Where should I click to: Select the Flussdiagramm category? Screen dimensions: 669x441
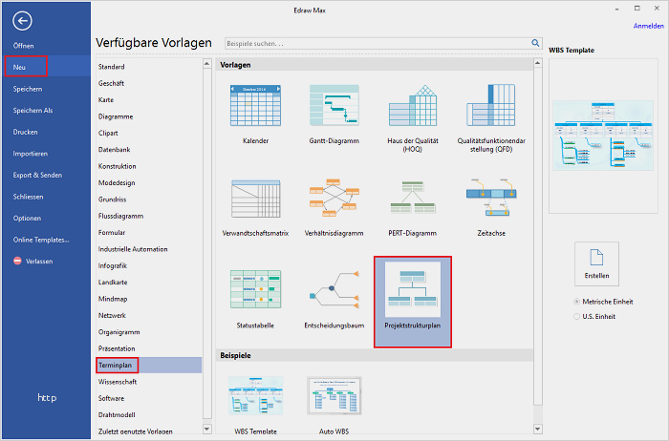pos(119,216)
